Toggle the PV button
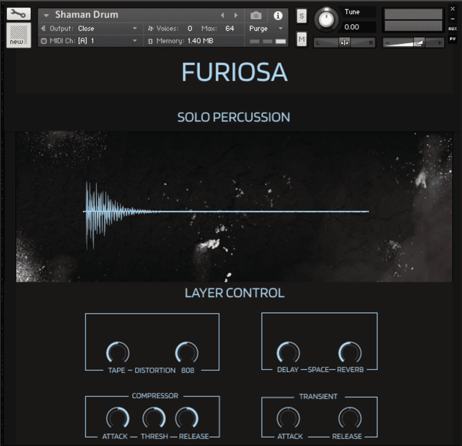This screenshot has width=462, height=446. (453, 39)
